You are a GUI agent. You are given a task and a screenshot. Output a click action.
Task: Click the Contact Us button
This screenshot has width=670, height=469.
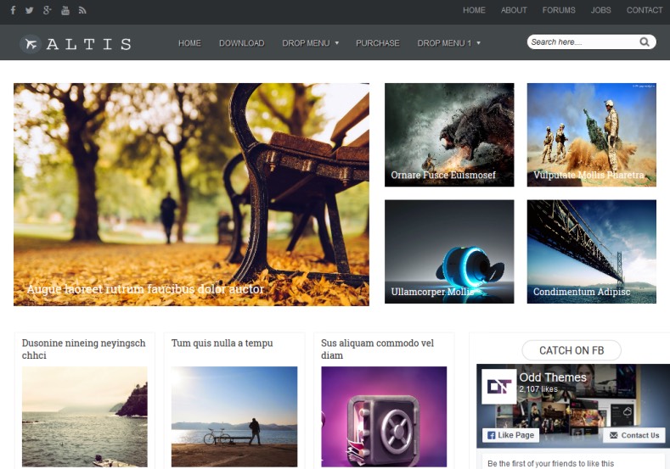[634, 435]
